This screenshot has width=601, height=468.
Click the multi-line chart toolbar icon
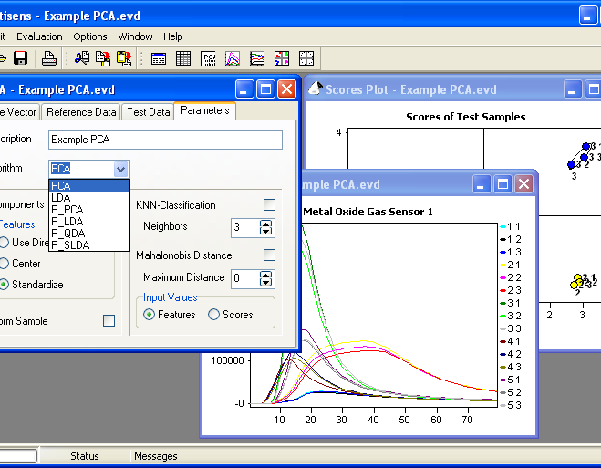click(x=257, y=58)
